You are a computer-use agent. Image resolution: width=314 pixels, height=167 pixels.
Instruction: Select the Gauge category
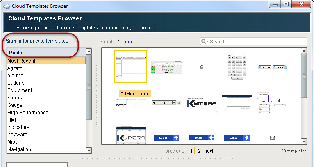pos(15,105)
